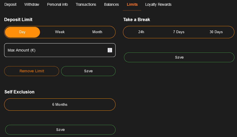Go to the Transactions tab

point(86,5)
